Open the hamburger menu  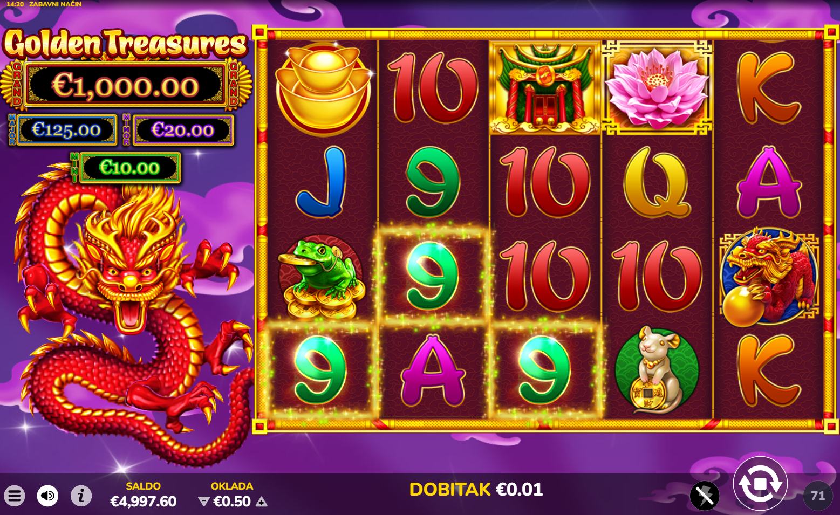[15, 496]
